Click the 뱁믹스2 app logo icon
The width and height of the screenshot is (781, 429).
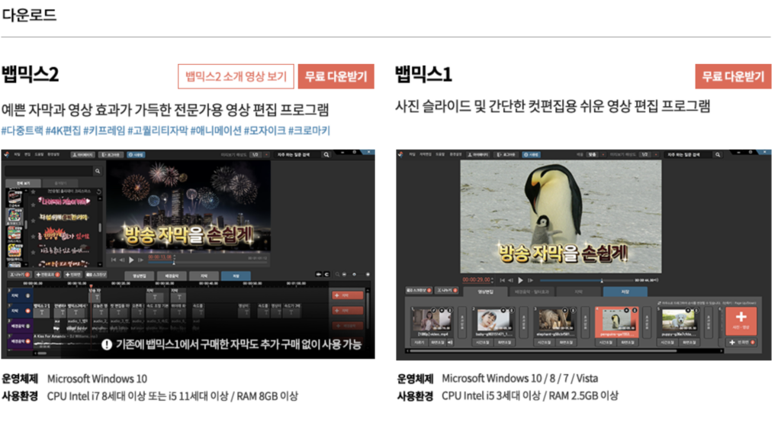[x=6, y=154]
